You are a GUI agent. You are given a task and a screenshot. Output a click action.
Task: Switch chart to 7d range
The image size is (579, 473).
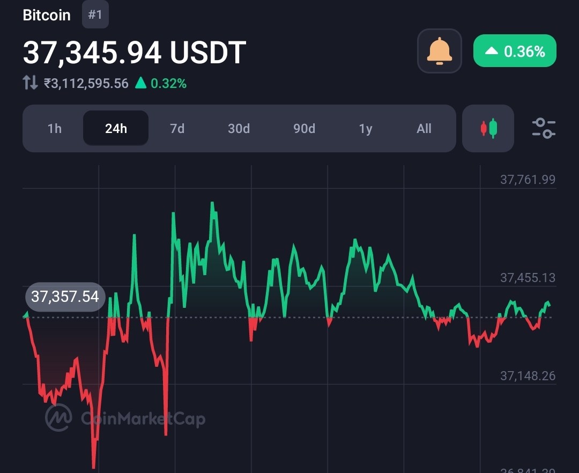tap(177, 129)
